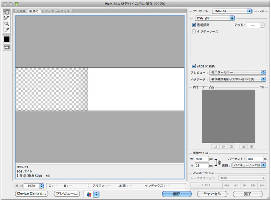Open the ループオプション loop dropdown
Viewport: 271px width, 201px height.
242,178
